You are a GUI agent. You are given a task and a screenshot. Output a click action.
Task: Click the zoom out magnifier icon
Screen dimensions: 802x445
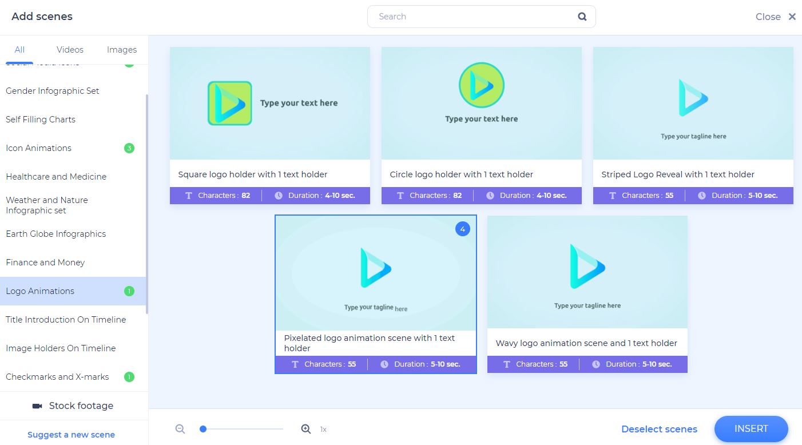[180, 428]
